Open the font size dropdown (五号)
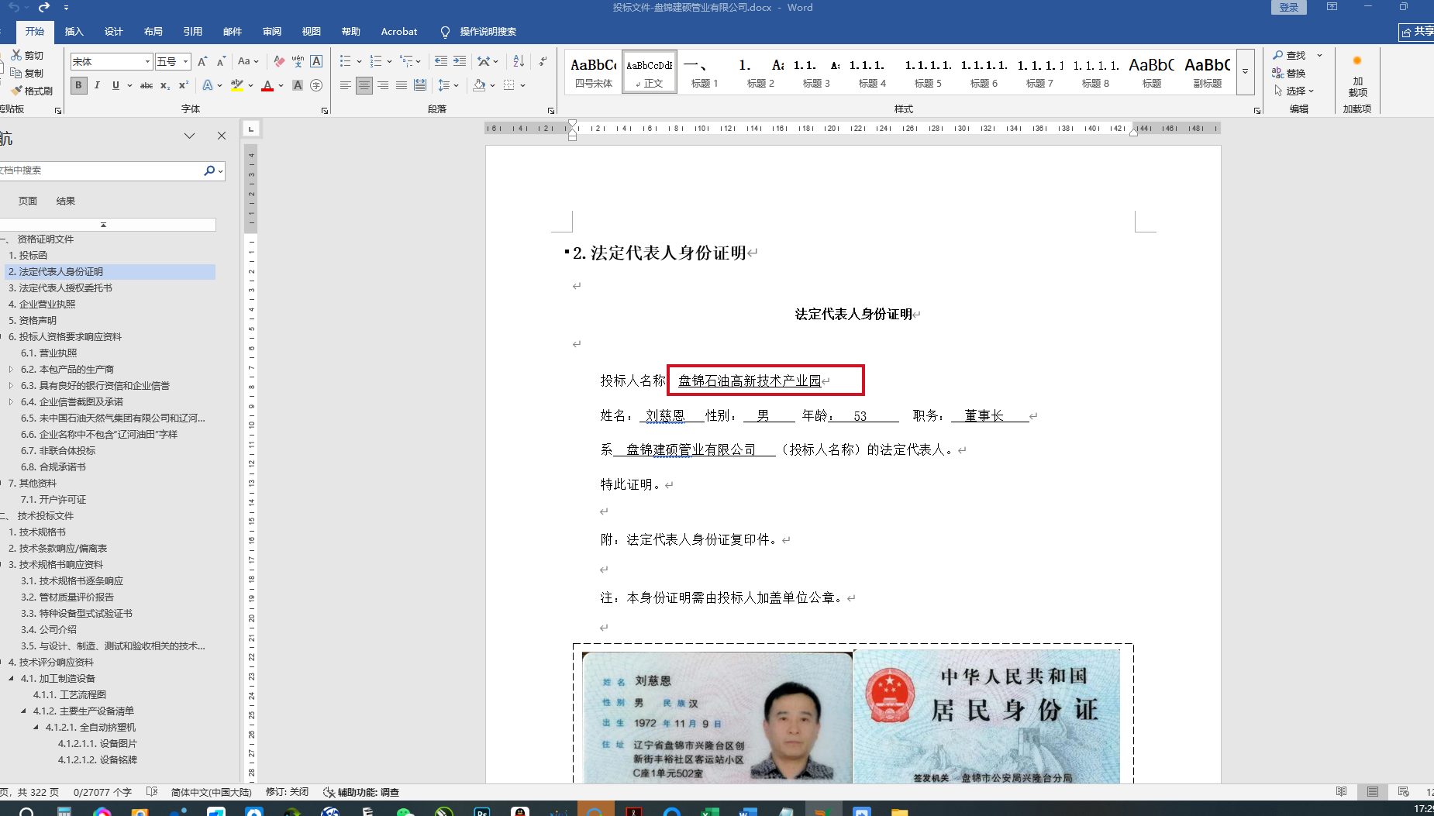This screenshot has width=1434, height=816. pyautogui.click(x=186, y=61)
